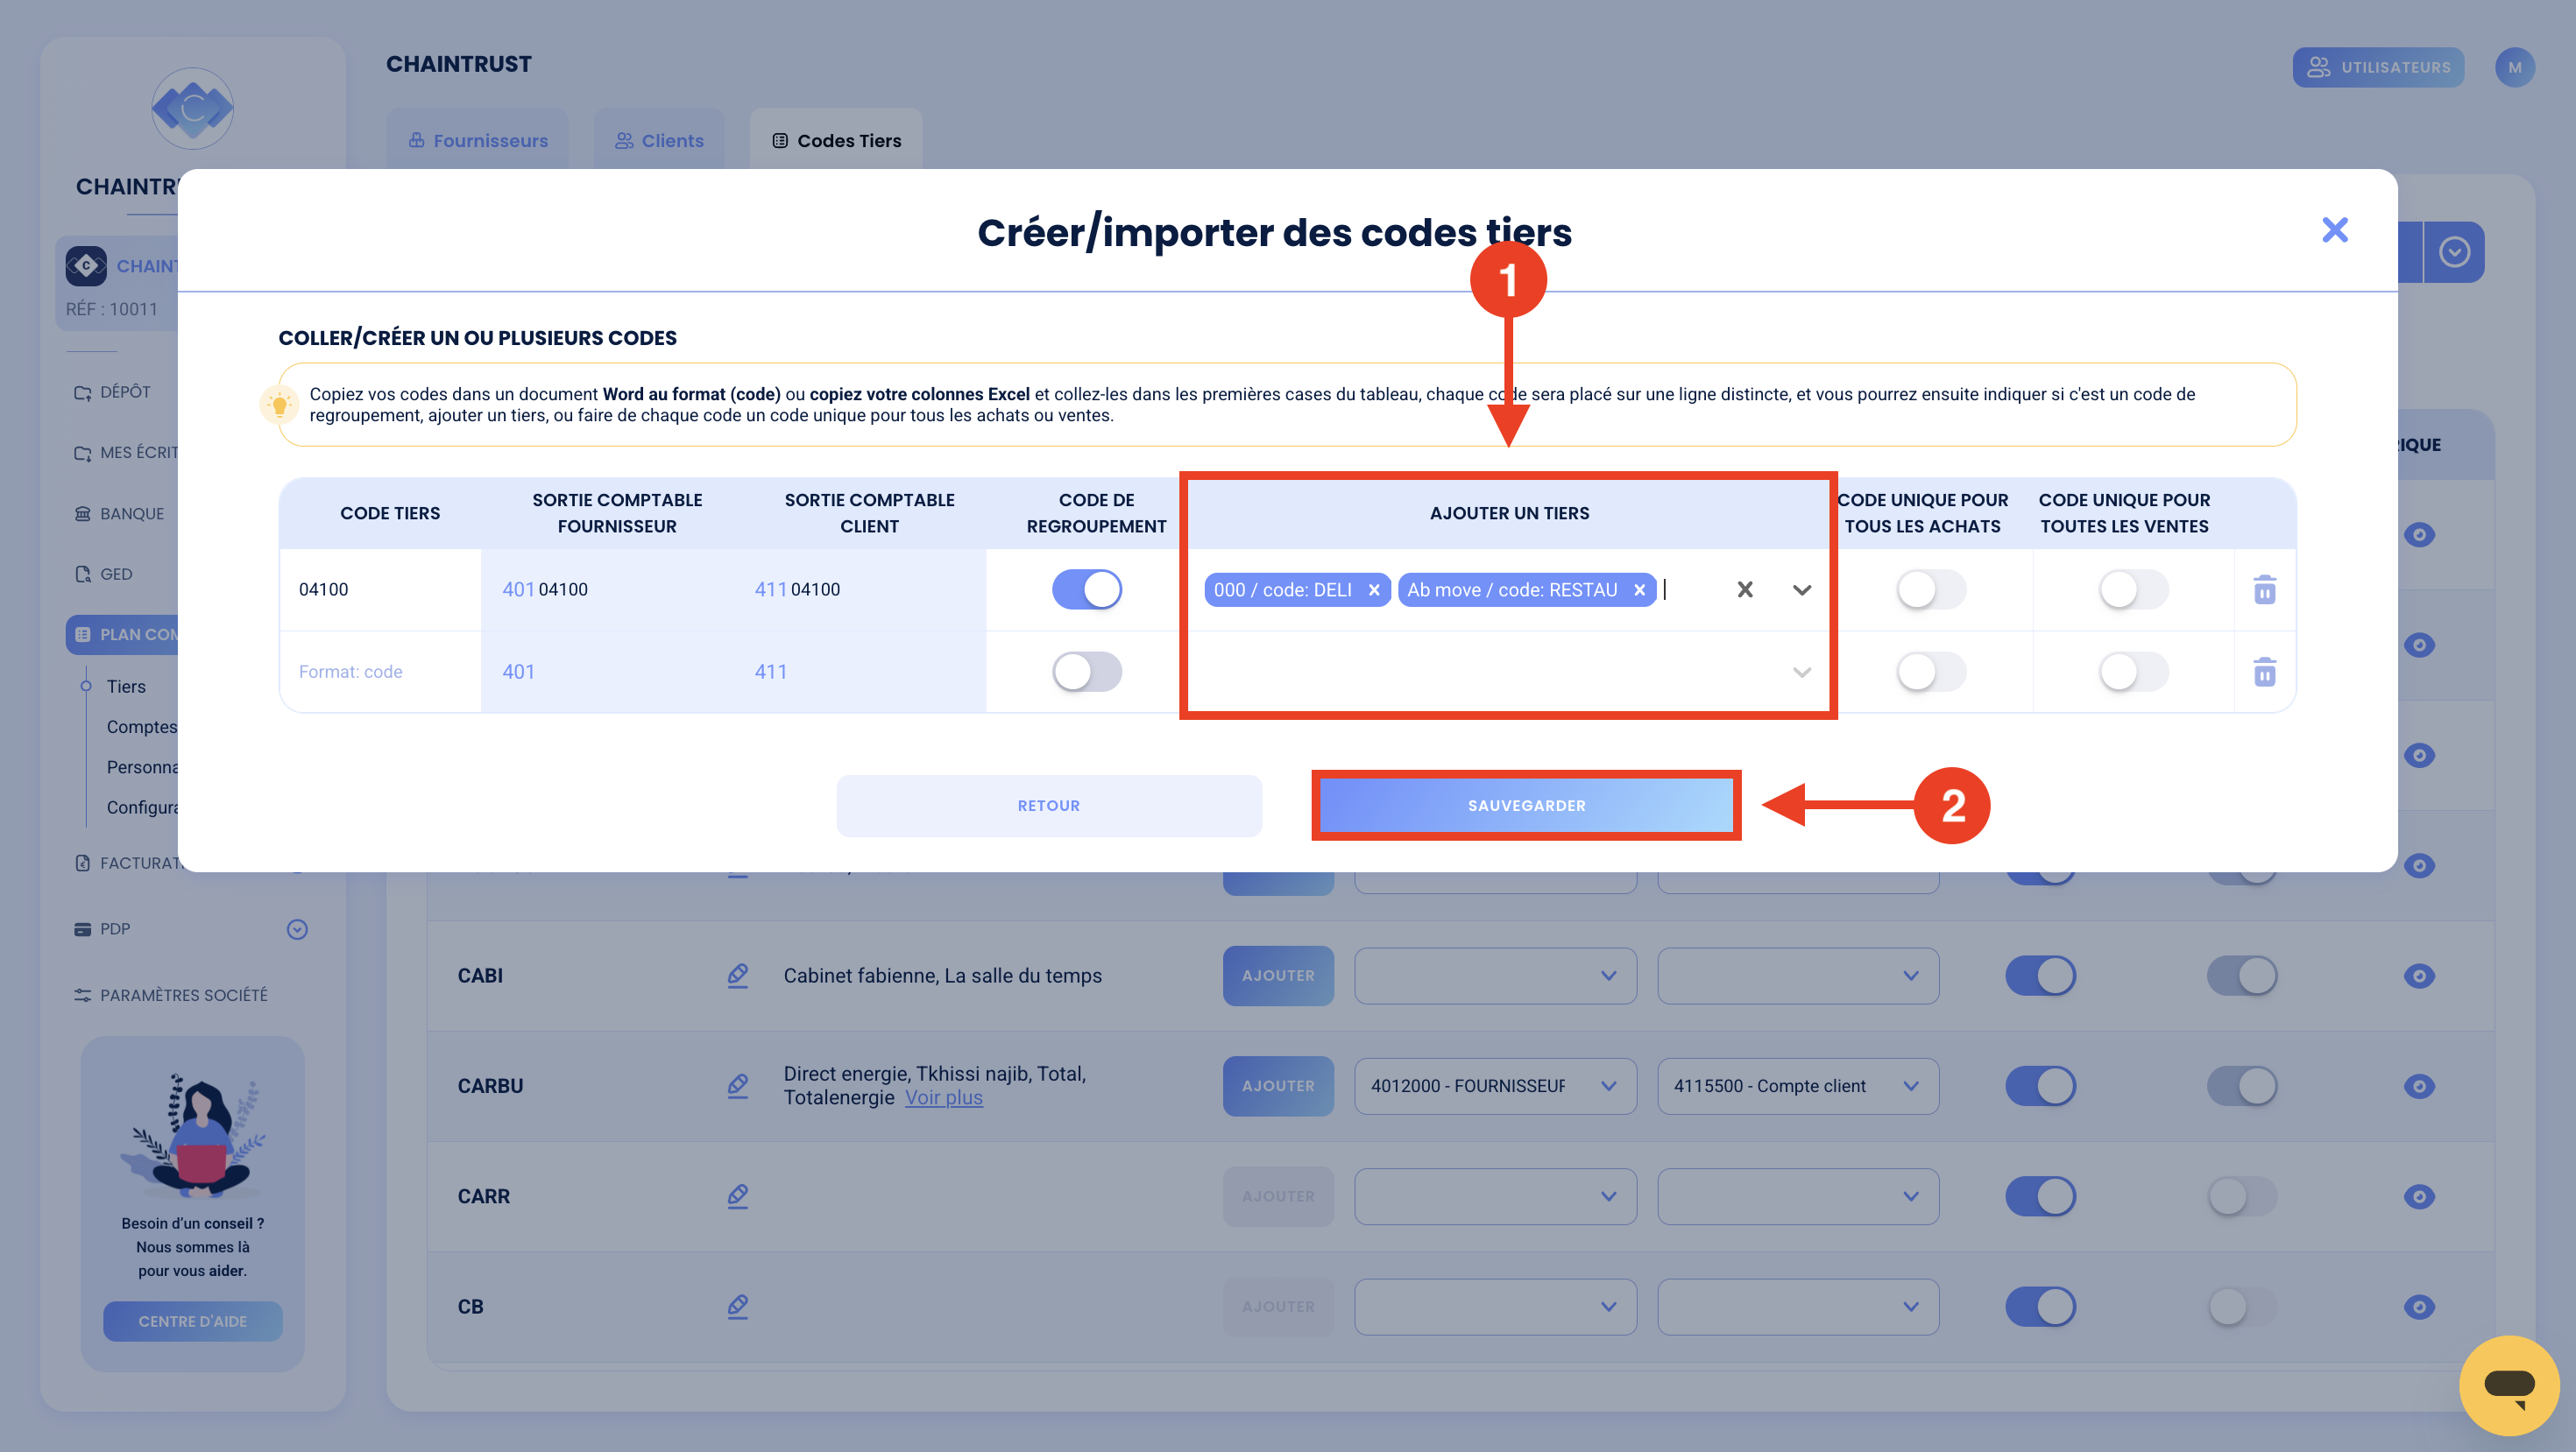The height and width of the screenshot is (1452, 2576).
Task: Click the Paramètres société sliders icon
Action: tap(83, 996)
